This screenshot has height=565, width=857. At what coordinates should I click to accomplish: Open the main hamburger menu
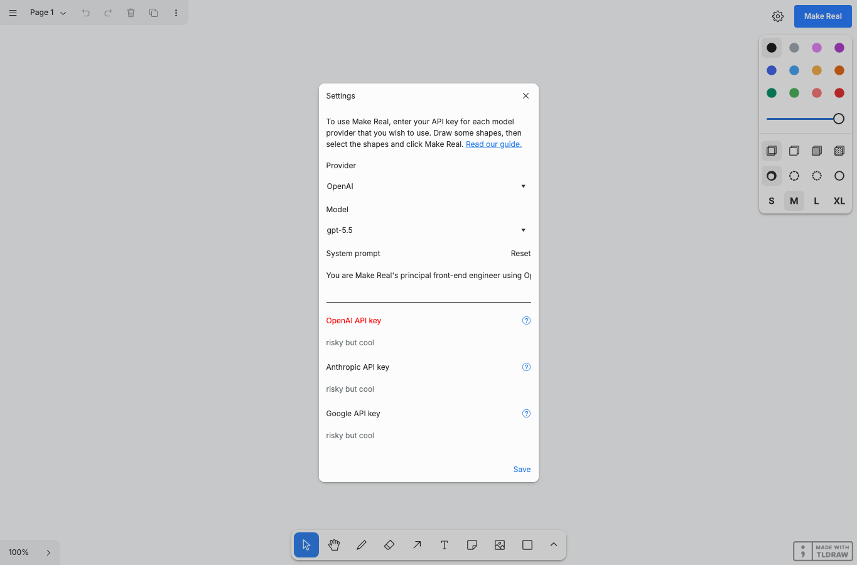[x=13, y=13]
